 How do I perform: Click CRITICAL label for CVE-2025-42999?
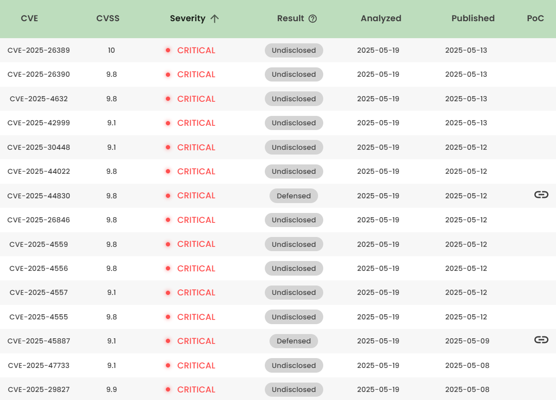tap(196, 123)
